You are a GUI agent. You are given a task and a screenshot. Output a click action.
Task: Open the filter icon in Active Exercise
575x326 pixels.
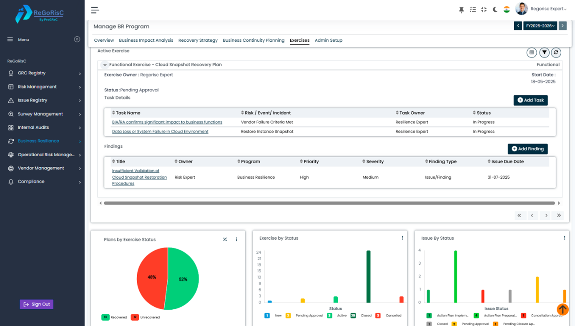[x=544, y=53]
